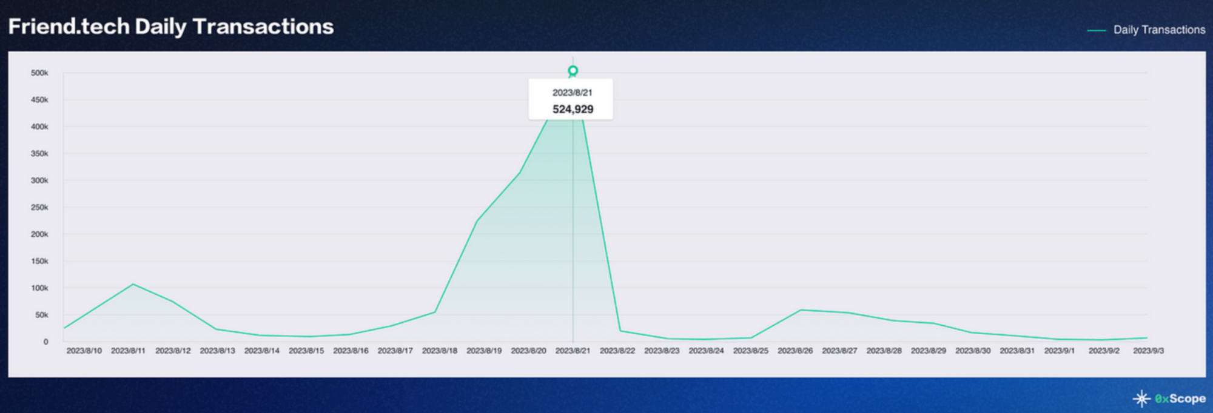
Task: Select the 2023/8/28 x-axis label
Action: click(884, 351)
